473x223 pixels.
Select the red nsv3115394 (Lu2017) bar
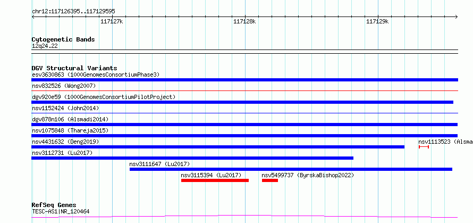click(x=215, y=180)
